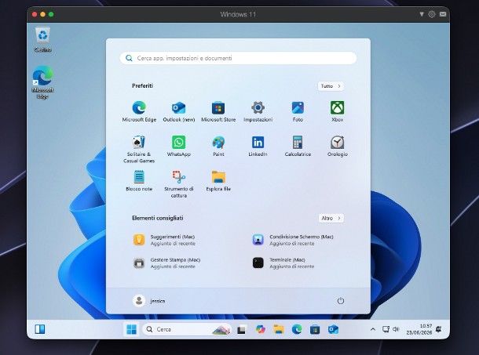Open Esplora file from pinned apps
479x355 pixels.
click(x=218, y=181)
